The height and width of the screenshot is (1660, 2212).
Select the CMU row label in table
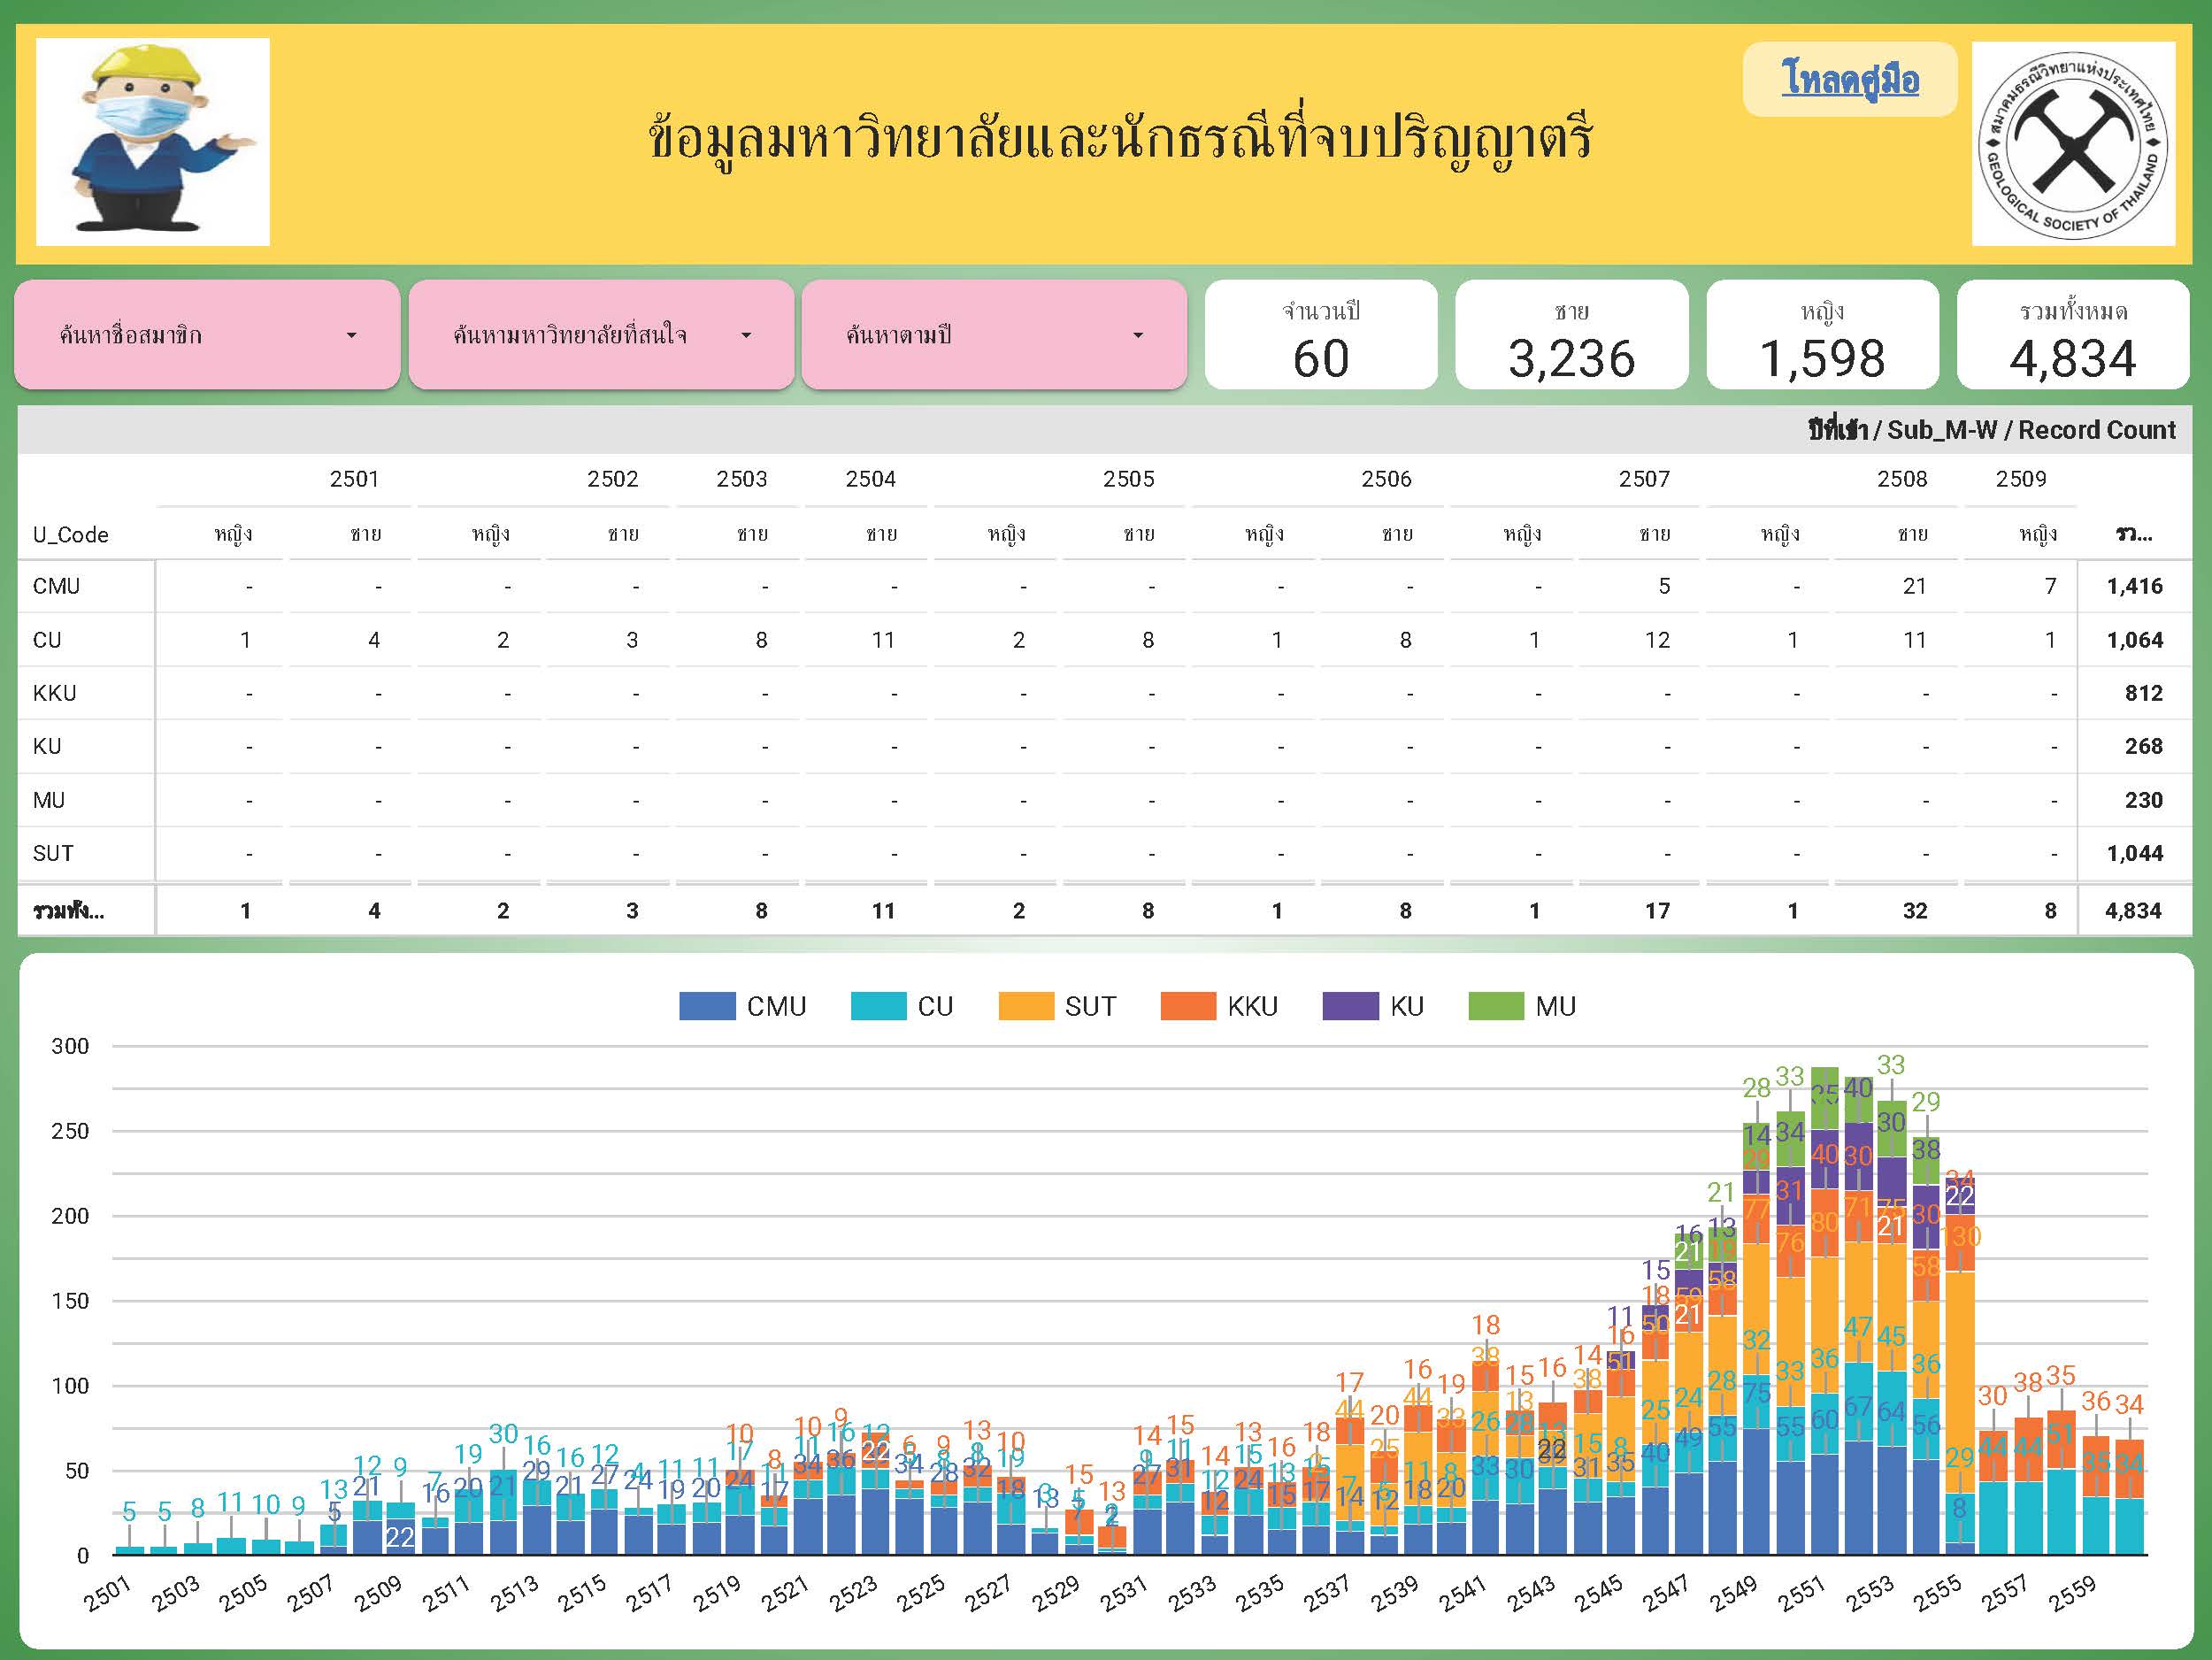click(x=56, y=586)
